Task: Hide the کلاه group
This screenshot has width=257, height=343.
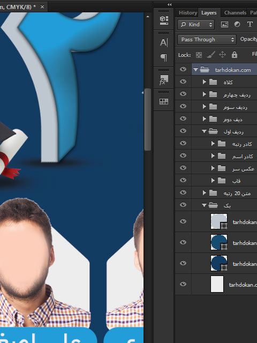Action: (x=183, y=81)
